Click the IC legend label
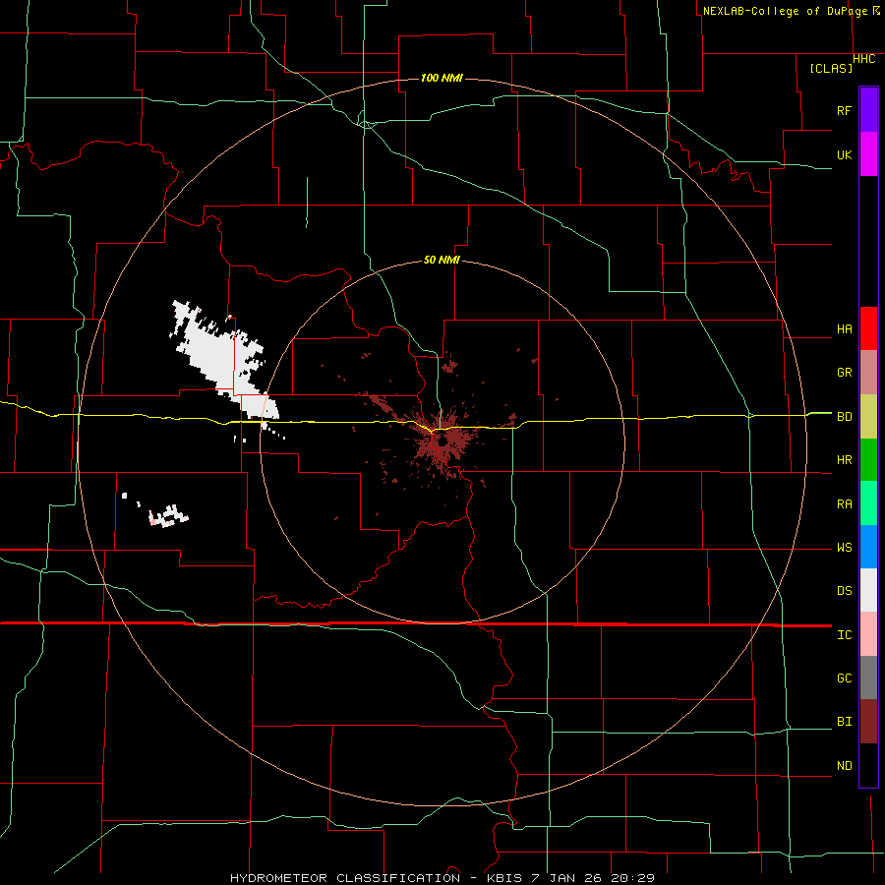 click(x=844, y=635)
